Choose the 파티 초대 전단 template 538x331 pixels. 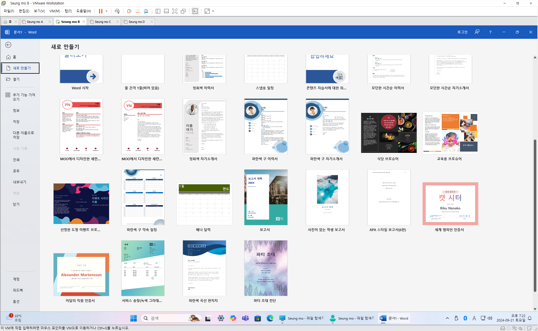266,268
